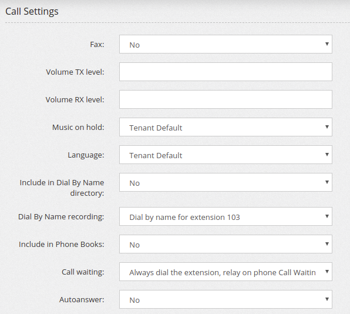The width and height of the screenshot is (350, 314).
Task: Click the "Music on hold:" label
Action: pyautogui.click(x=78, y=127)
